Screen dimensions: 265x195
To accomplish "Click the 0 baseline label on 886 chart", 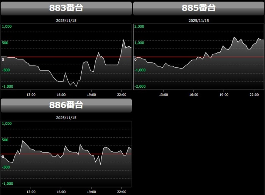I will coord(3,156).
